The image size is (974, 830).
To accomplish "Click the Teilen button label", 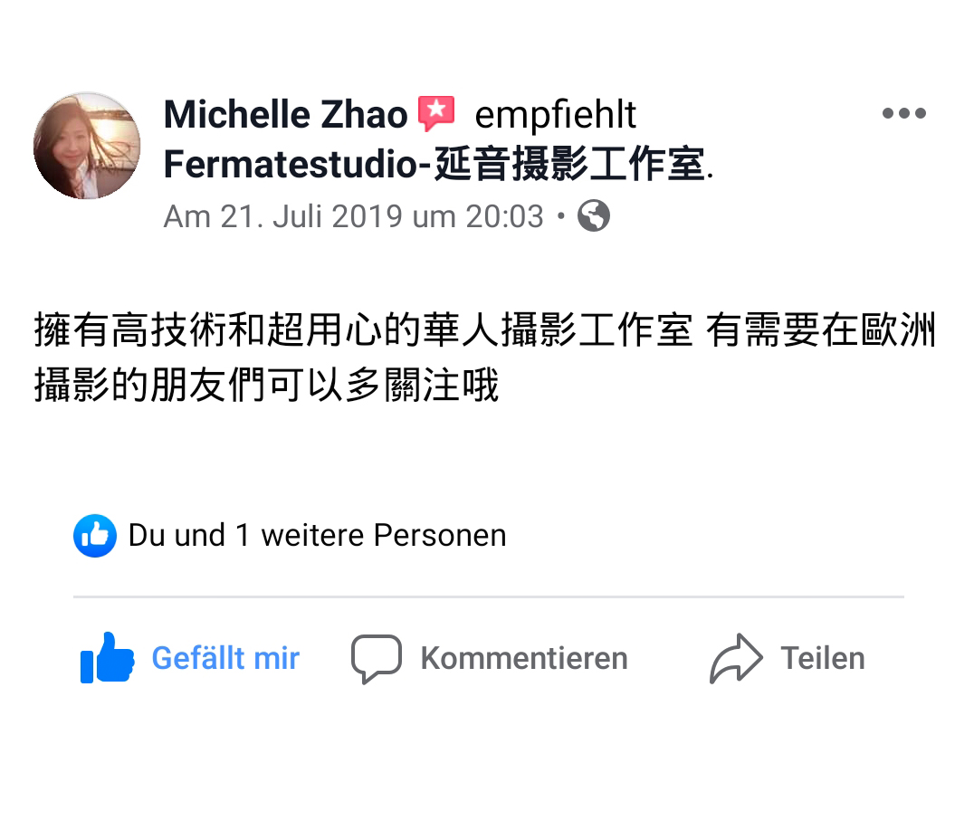I will pos(823,658).
